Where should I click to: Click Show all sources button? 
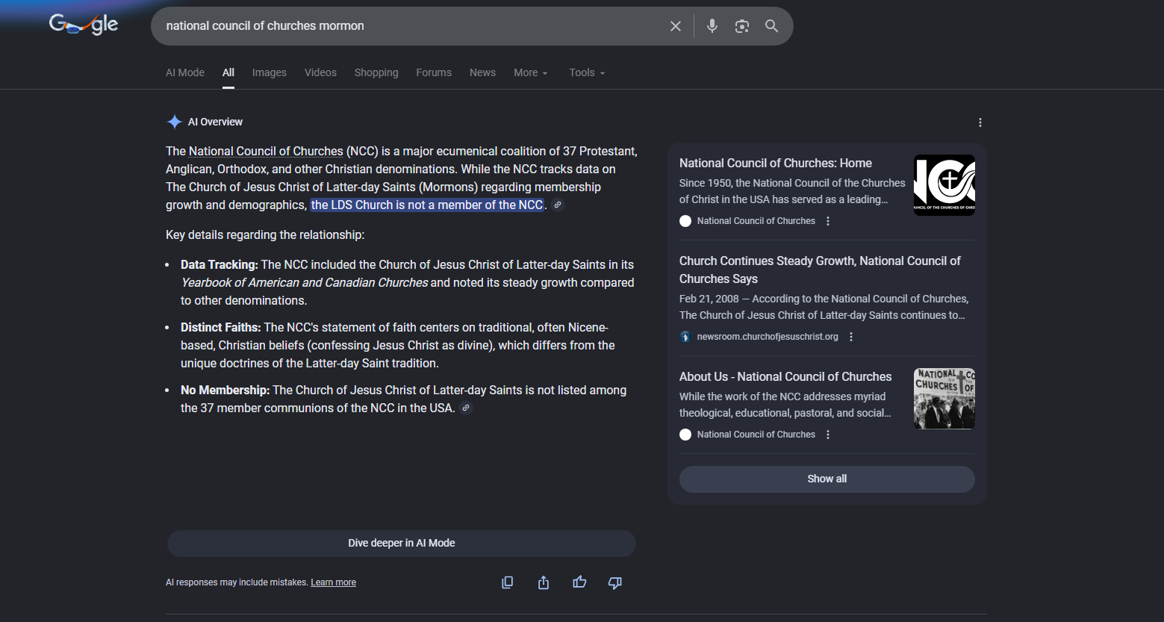(827, 479)
